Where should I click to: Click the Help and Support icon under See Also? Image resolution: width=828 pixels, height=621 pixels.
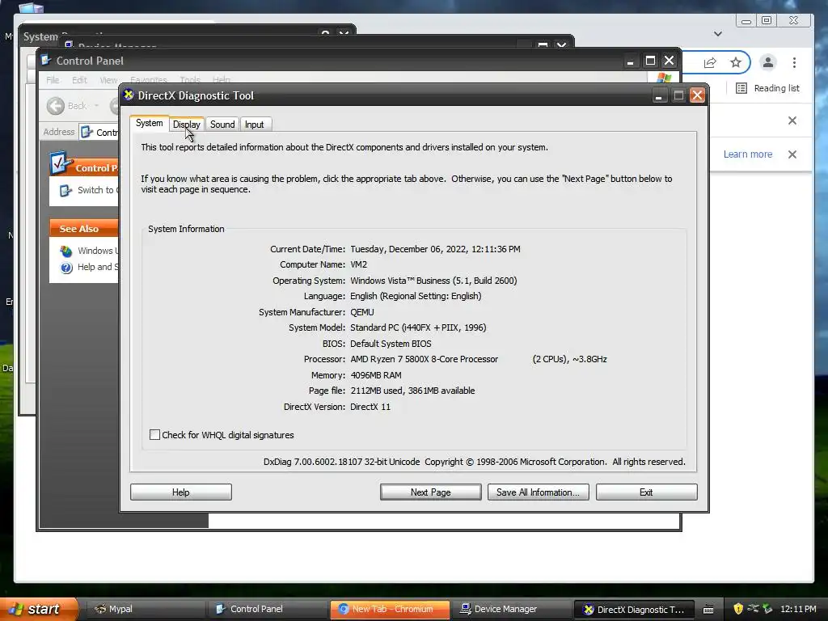tap(66, 267)
